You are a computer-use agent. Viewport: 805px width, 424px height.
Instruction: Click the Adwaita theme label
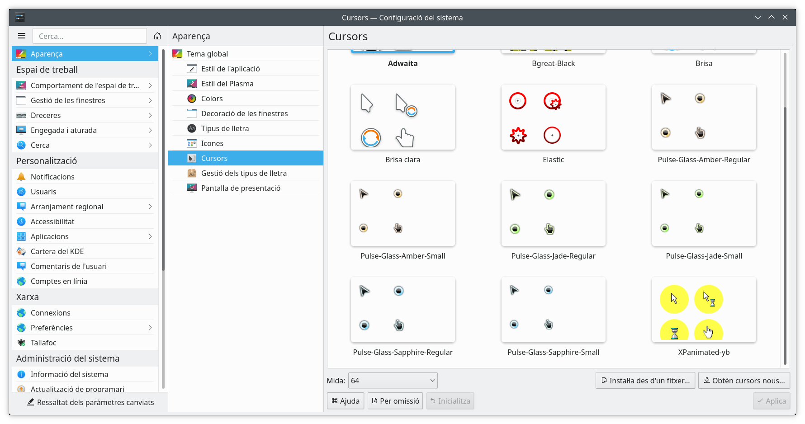tap(403, 63)
